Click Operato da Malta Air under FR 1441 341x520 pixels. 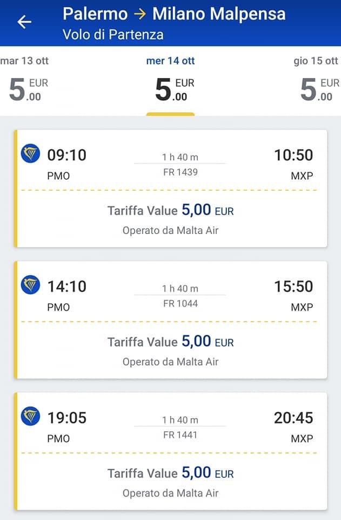170,493
